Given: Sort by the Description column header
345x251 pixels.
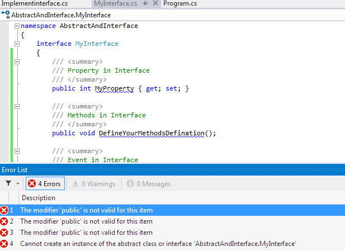Looking at the screenshot, I should [39, 198].
